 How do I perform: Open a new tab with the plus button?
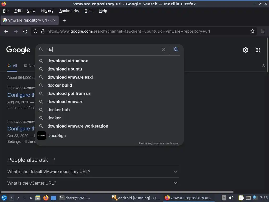pos(64,21)
